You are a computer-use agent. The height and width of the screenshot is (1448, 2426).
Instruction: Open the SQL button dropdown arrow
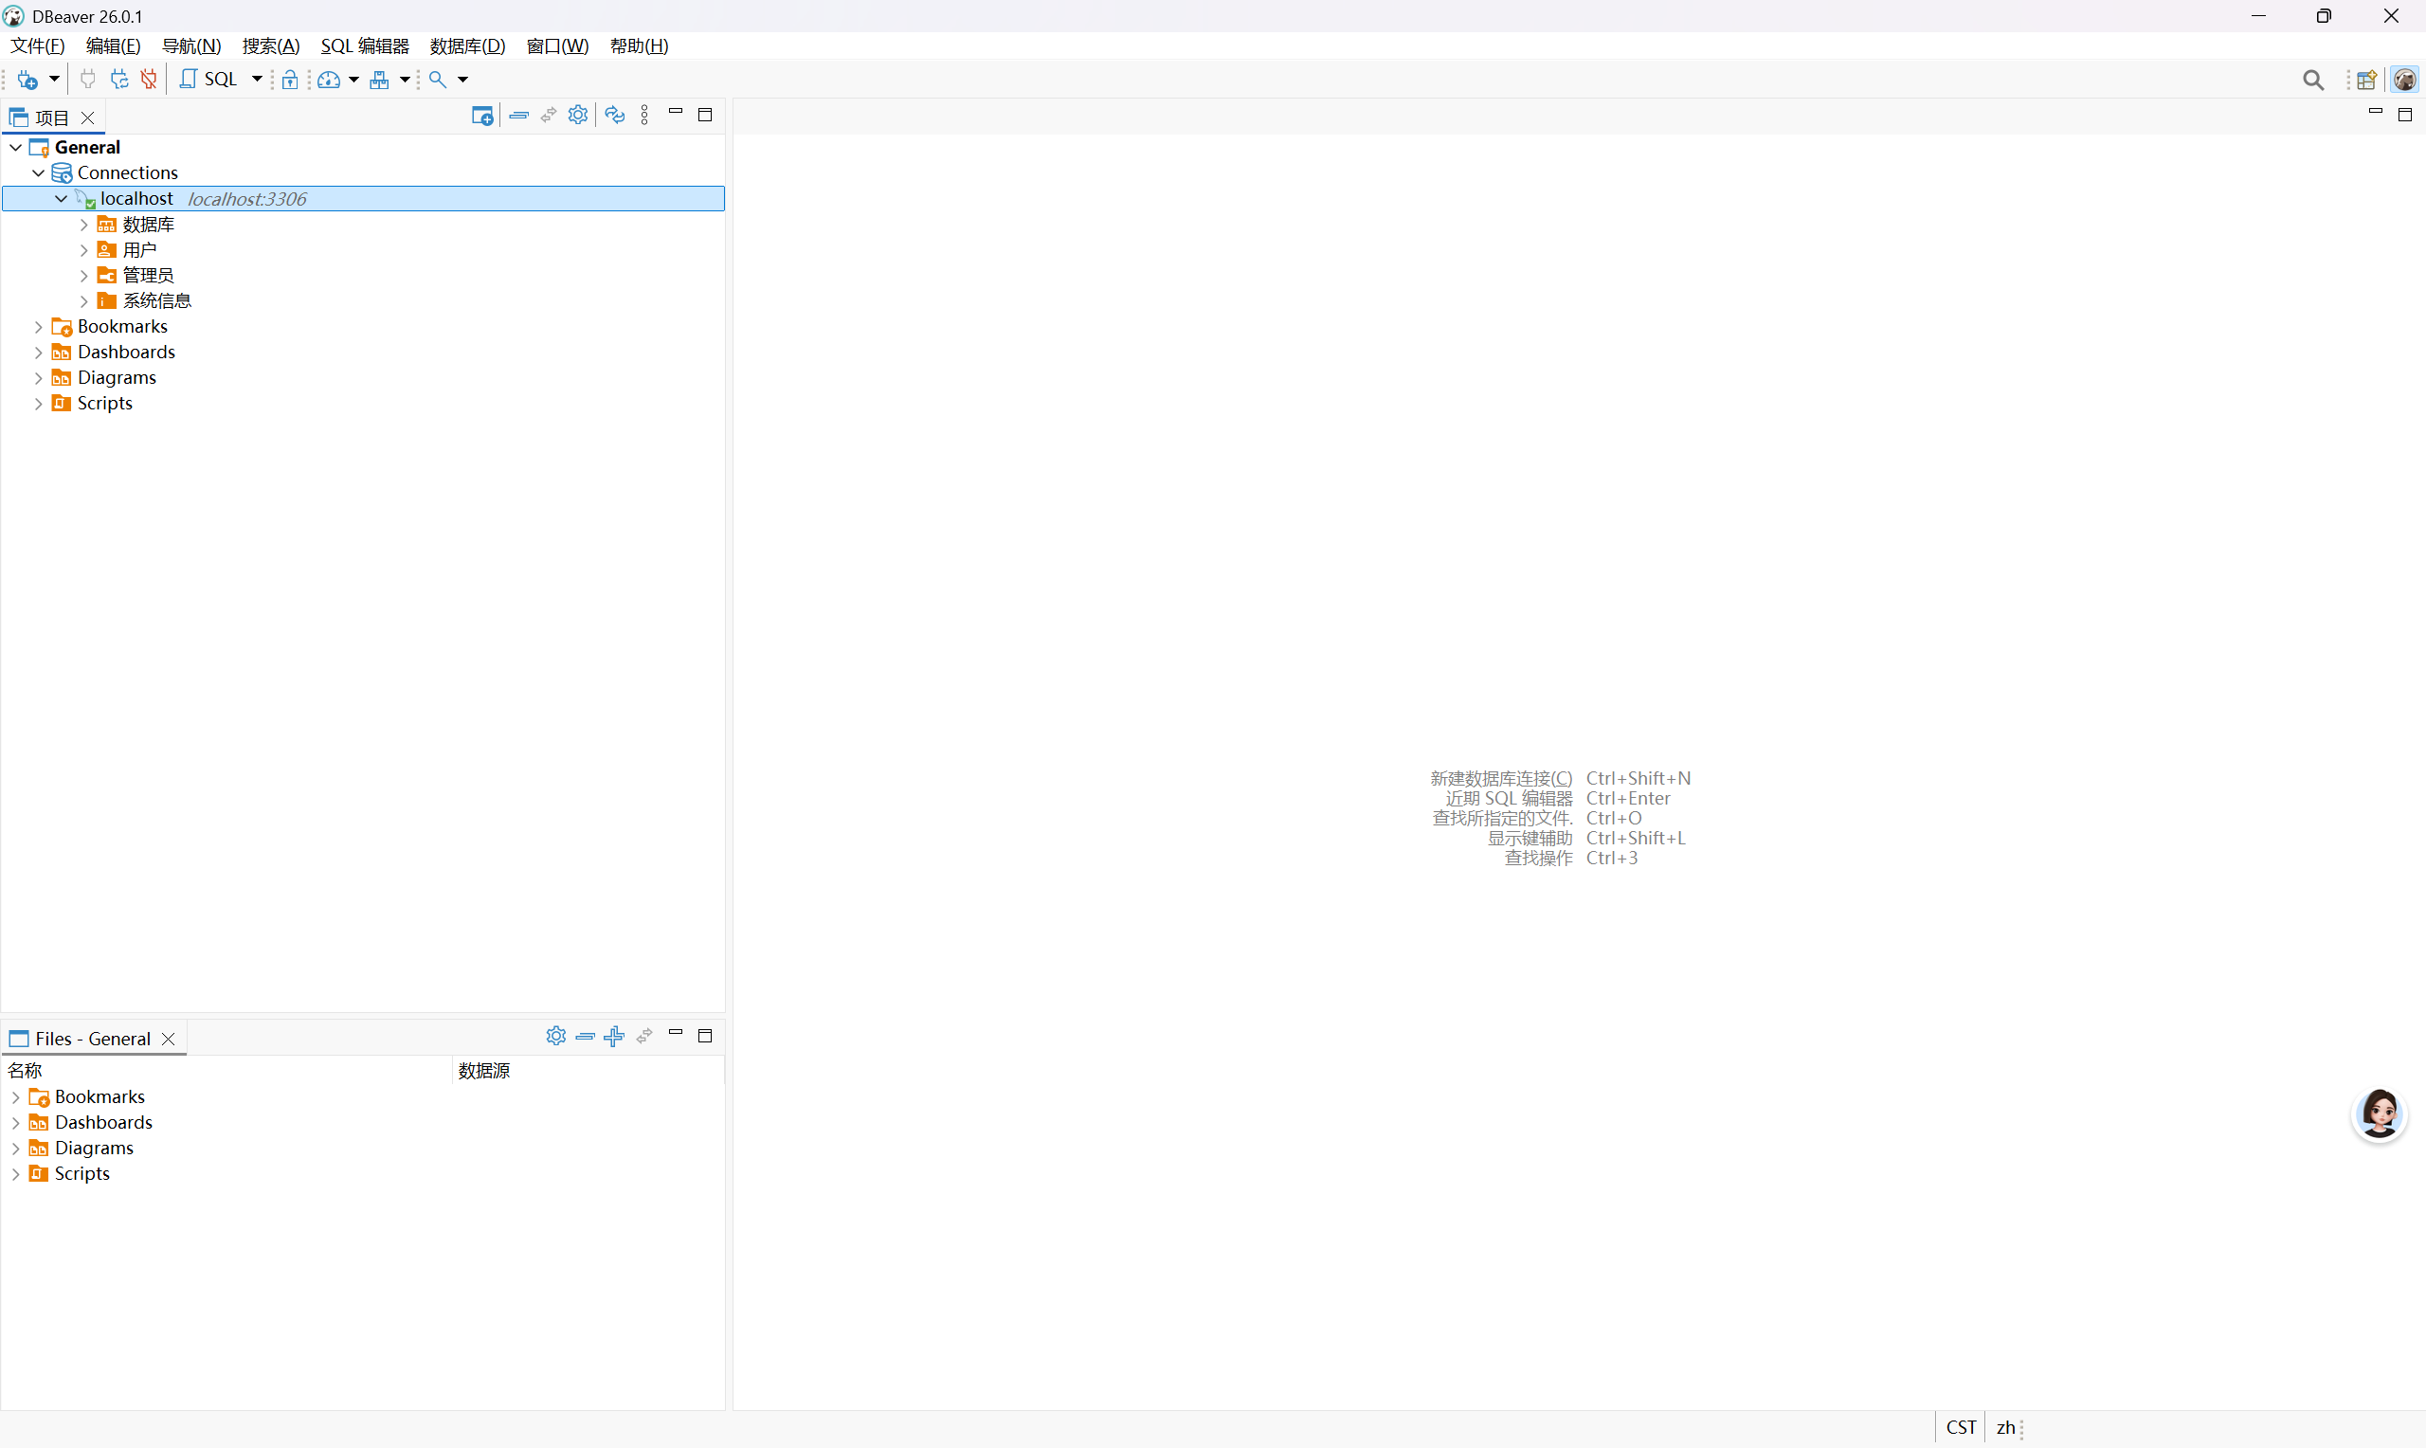(x=257, y=79)
